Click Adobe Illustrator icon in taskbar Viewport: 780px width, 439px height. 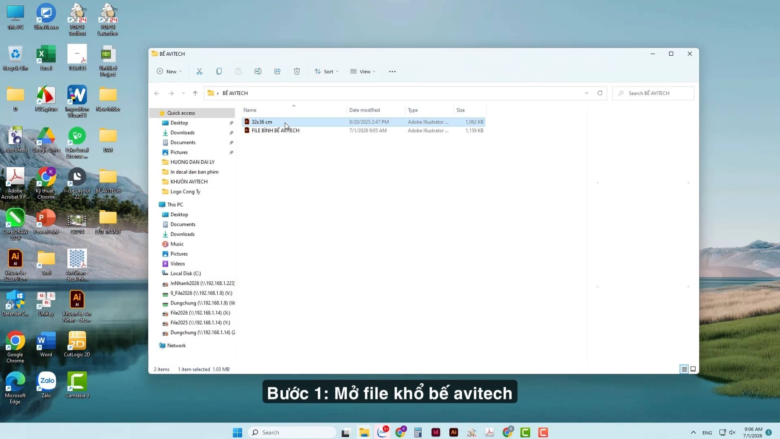(454, 432)
